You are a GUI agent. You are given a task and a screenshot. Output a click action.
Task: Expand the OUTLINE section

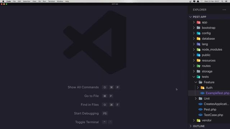[x=190, y=126]
